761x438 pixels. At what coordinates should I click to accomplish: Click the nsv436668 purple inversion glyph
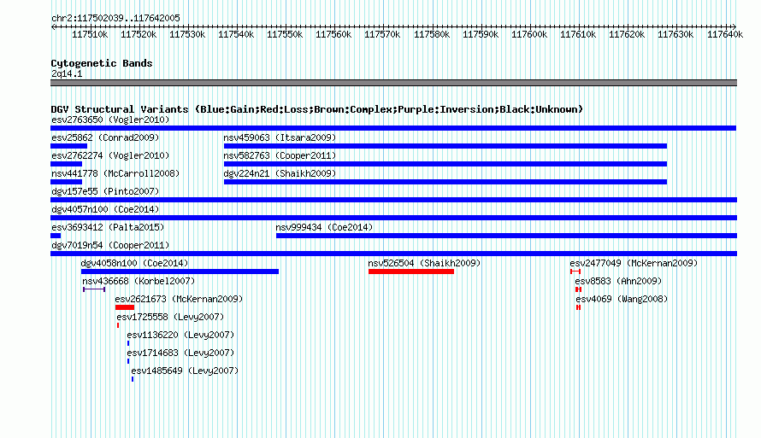pyautogui.click(x=94, y=289)
